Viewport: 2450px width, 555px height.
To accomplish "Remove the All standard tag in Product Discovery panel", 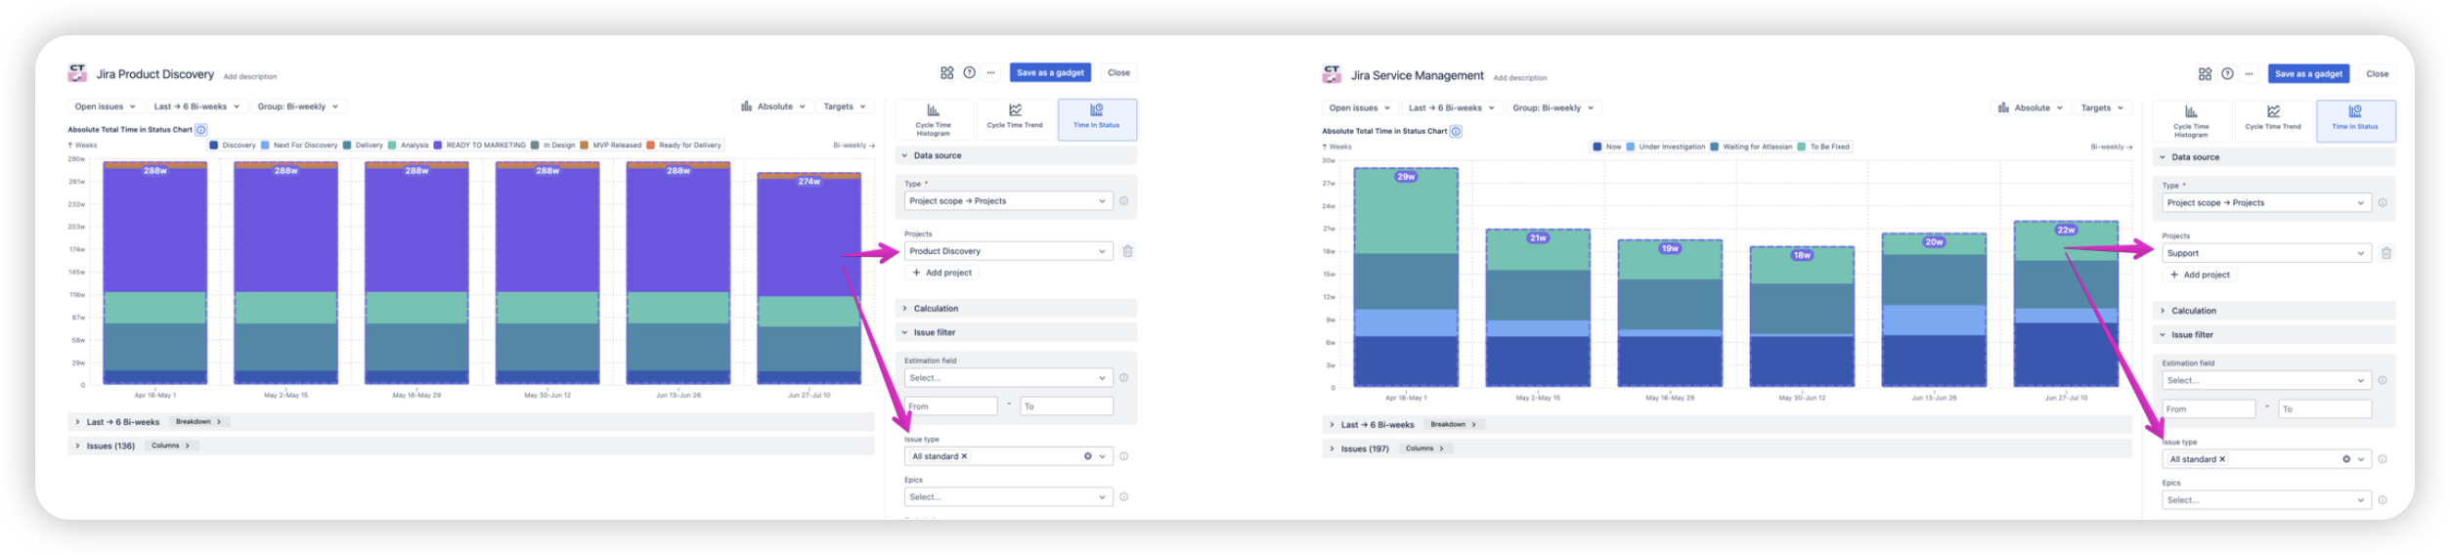I will (x=964, y=456).
